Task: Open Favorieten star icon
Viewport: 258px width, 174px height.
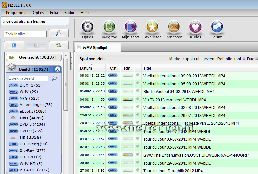Action: 152,27
